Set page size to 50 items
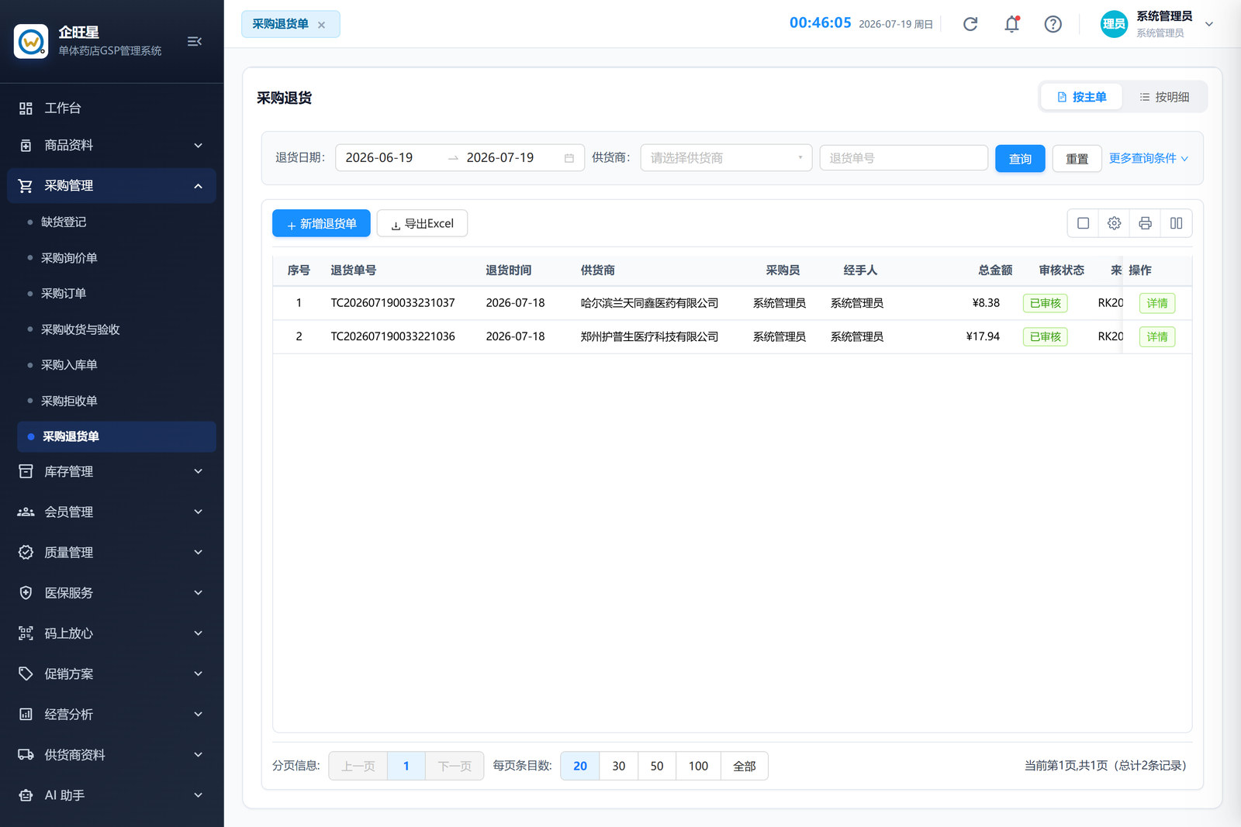The height and width of the screenshot is (827, 1241). [x=657, y=766]
